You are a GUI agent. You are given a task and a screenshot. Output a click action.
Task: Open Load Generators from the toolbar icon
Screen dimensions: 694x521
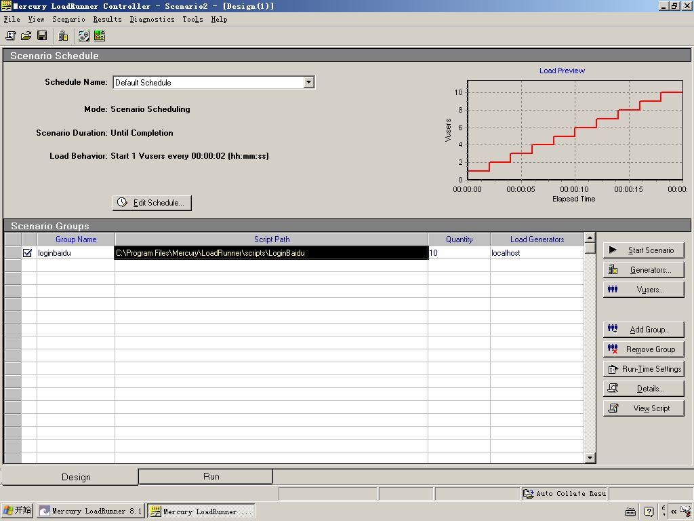[63, 36]
